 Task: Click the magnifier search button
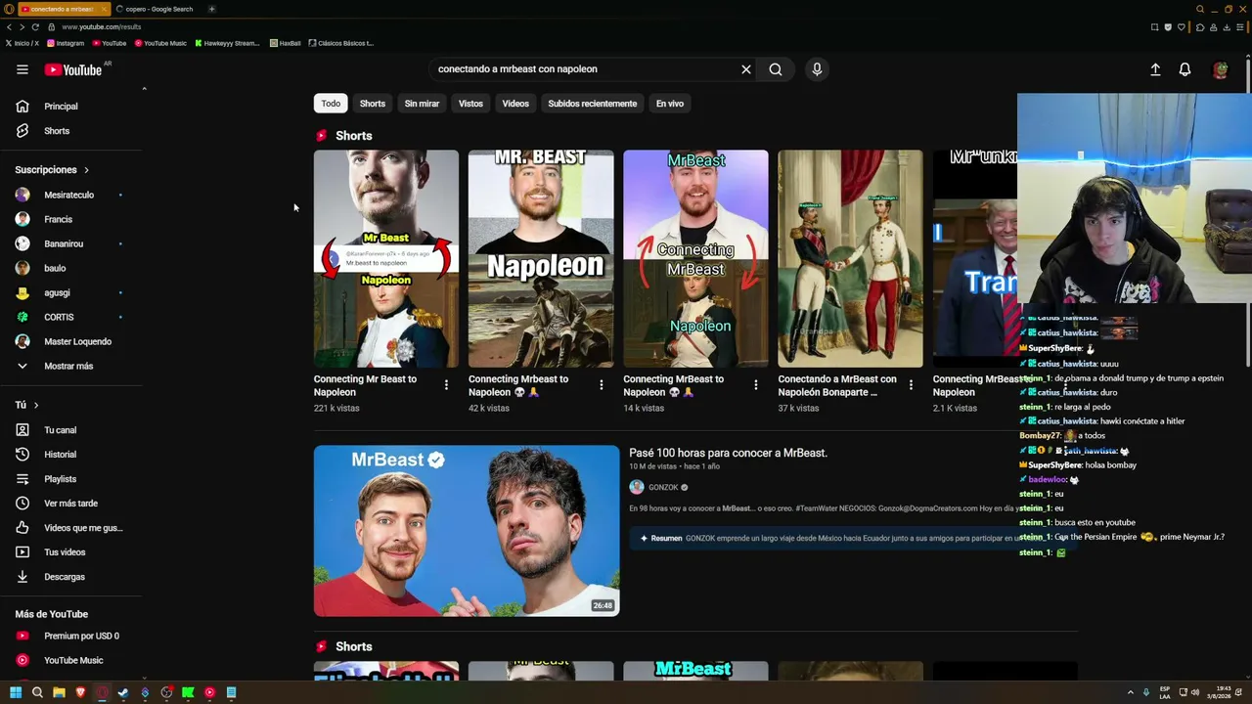click(776, 69)
